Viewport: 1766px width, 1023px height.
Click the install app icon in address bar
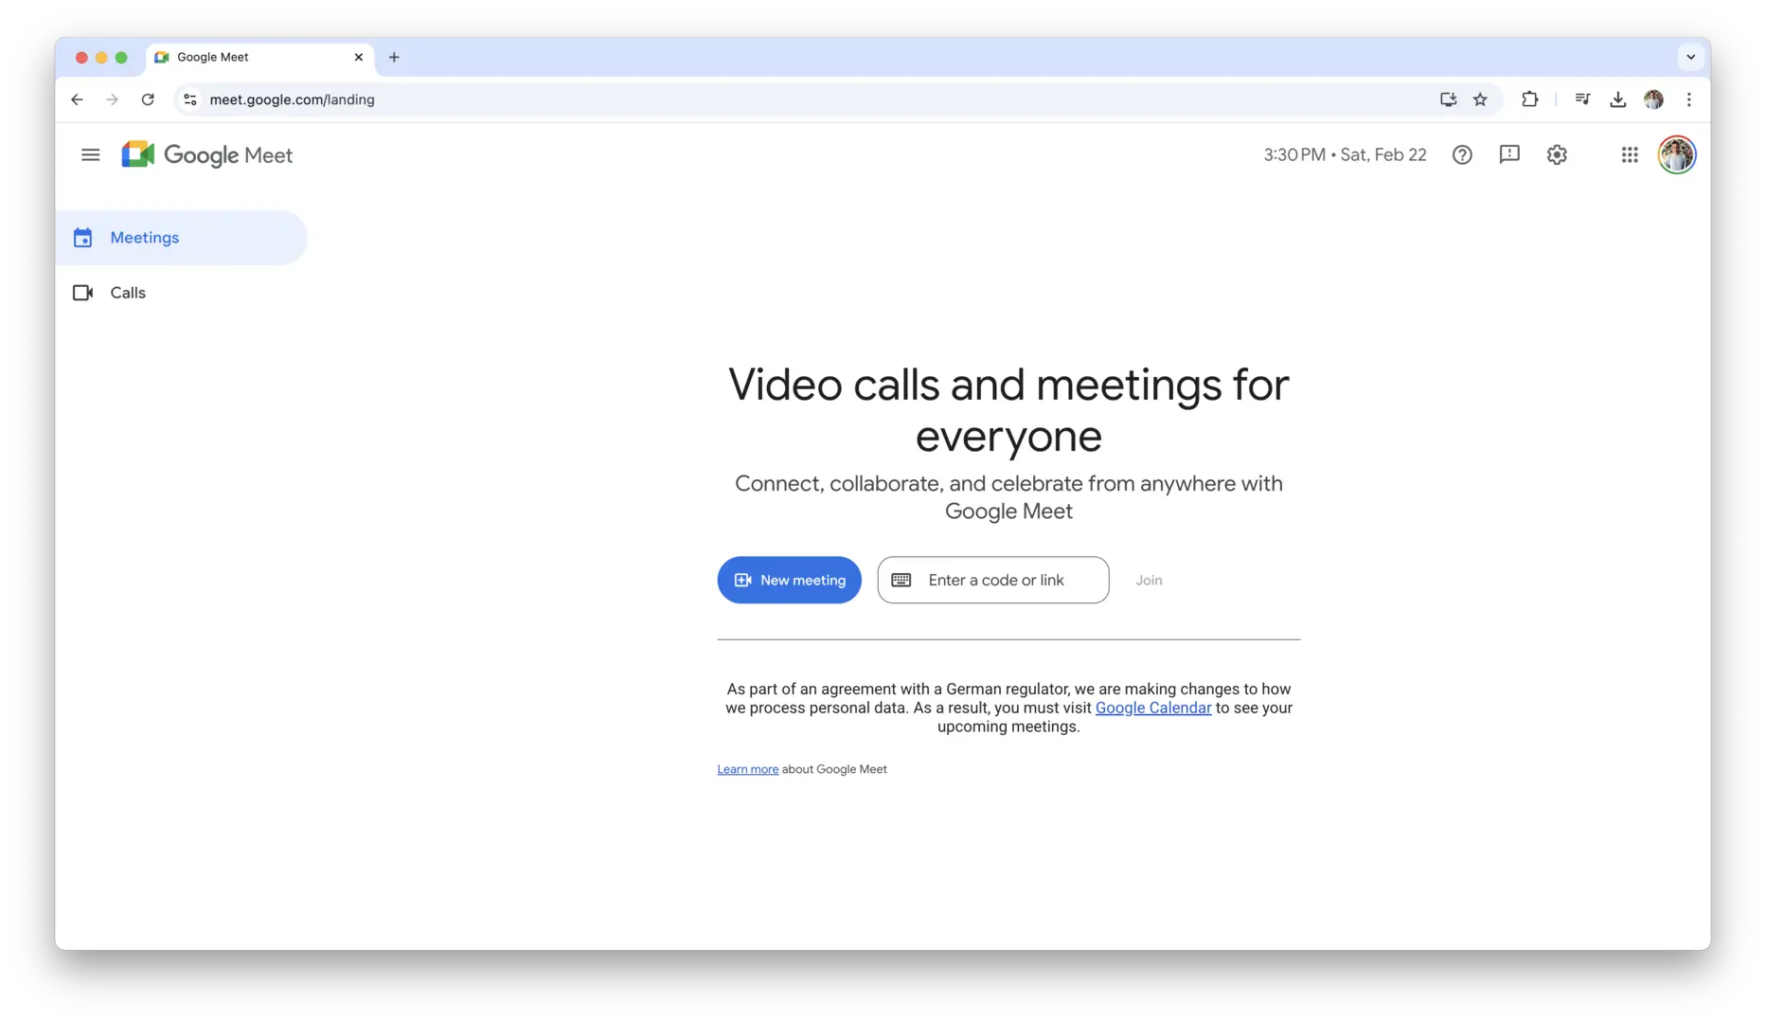pos(1448,99)
